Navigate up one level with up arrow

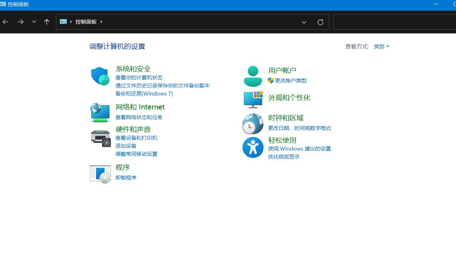coord(47,22)
